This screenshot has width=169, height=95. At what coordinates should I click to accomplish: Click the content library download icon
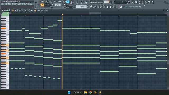point(121,7)
